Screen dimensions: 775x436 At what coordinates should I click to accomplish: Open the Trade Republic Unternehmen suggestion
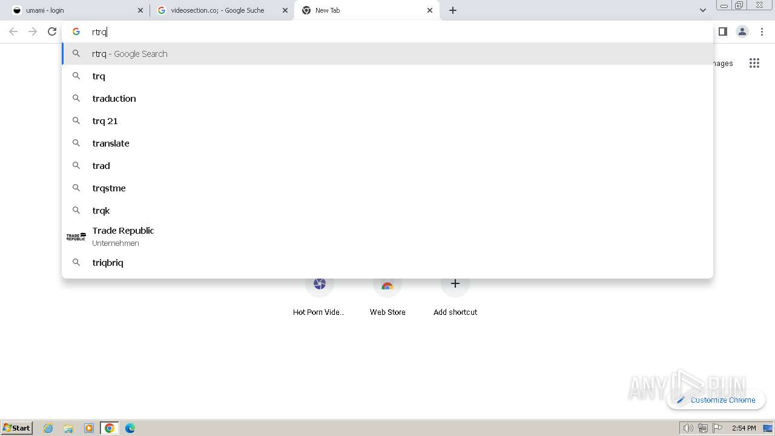(x=387, y=237)
